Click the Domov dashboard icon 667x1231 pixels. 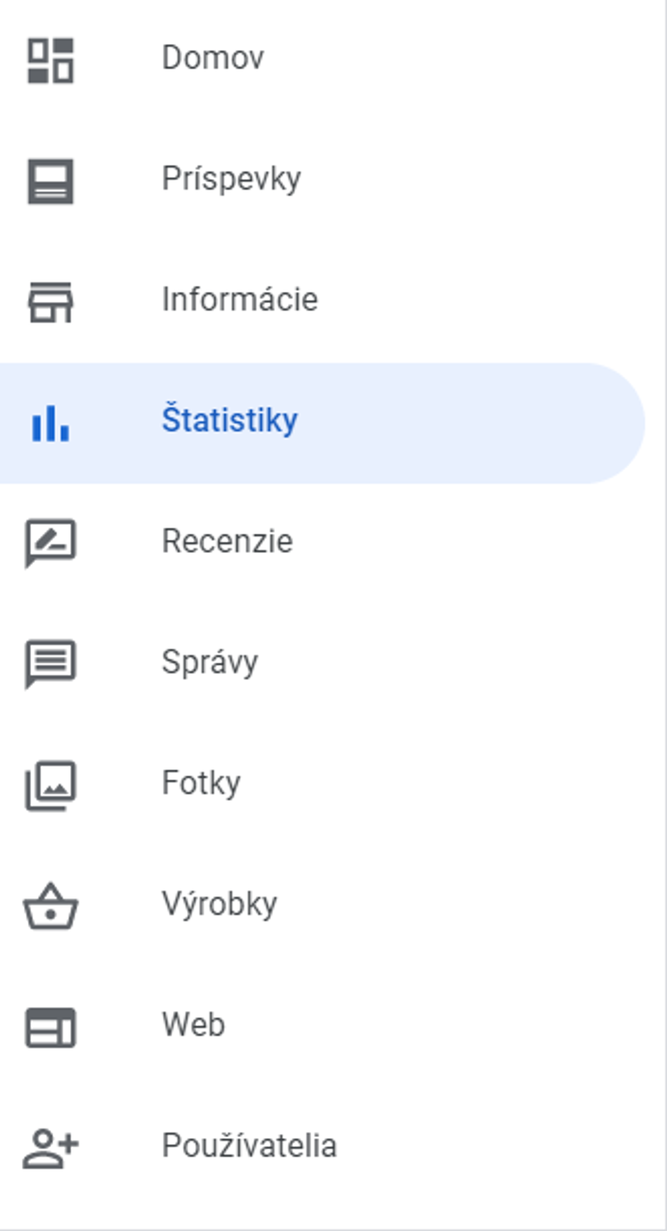pos(51,60)
